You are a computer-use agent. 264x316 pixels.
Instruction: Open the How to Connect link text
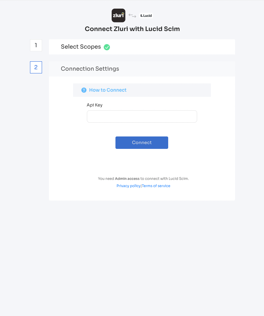(x=108, y=90)
